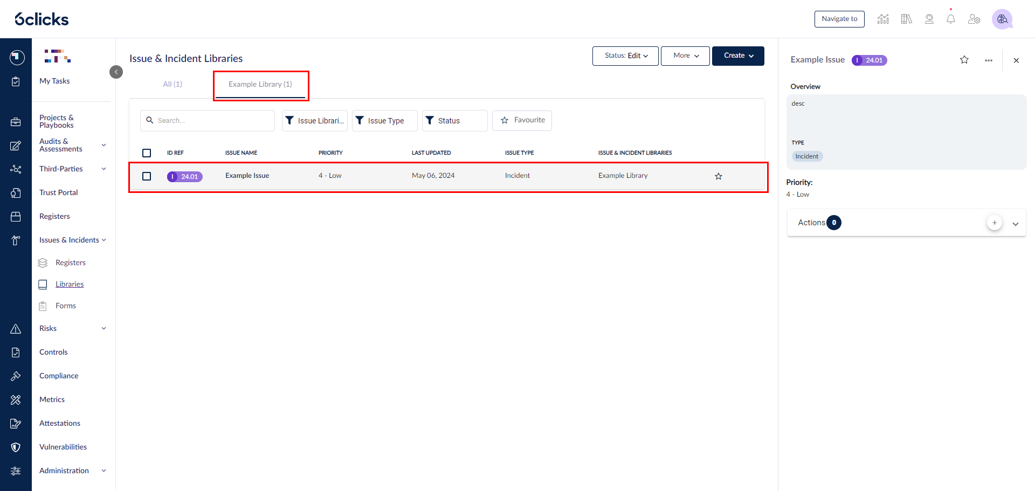This screenshot has height=491, width=1035.
Task: Click the dashboard circle icon in left rail
Action: (17, 57)
